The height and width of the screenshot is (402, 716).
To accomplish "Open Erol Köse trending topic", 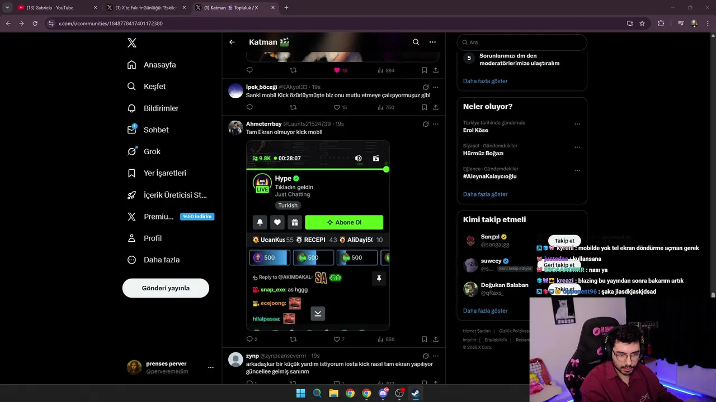I will (x=475, y=130).
